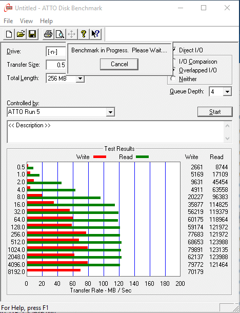This screenshot has height=313, width=240.
Task: Open the Queue Depth dropdown
Action: 227,92
